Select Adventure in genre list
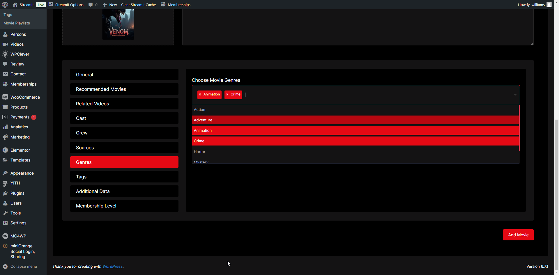 355,120
